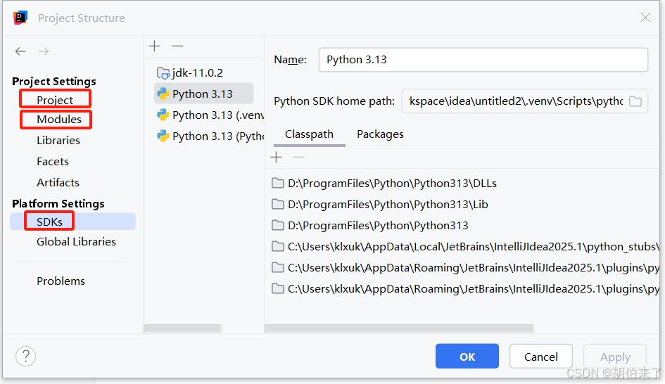Switch to the Packages tab
Viewport: 665px width, 384px height.
[x=381, y=134]
